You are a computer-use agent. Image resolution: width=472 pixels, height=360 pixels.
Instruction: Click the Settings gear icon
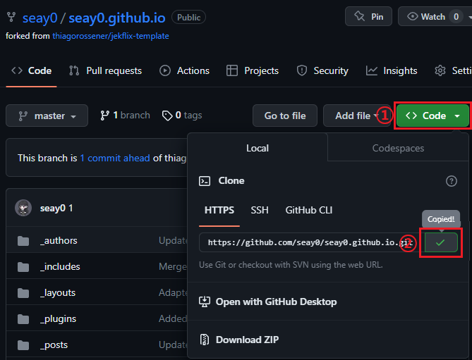click(x=440, y=70)
